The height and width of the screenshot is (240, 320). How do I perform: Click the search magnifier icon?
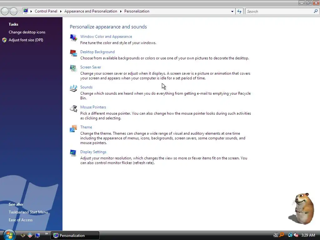coord(316,11)
